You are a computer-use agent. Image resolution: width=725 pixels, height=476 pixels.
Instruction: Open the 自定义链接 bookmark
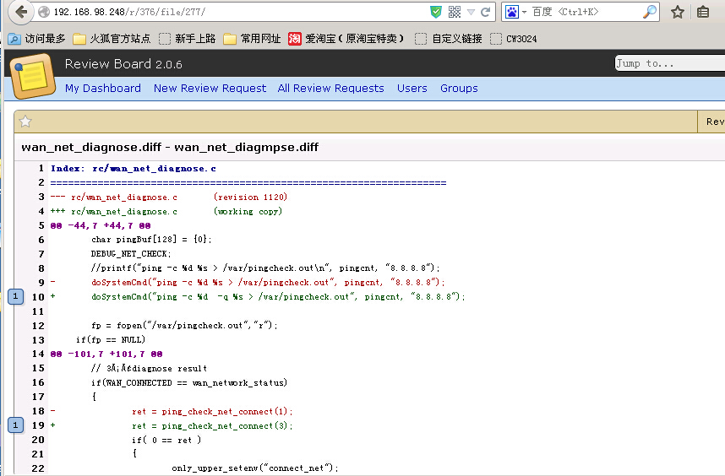[449, 39]
